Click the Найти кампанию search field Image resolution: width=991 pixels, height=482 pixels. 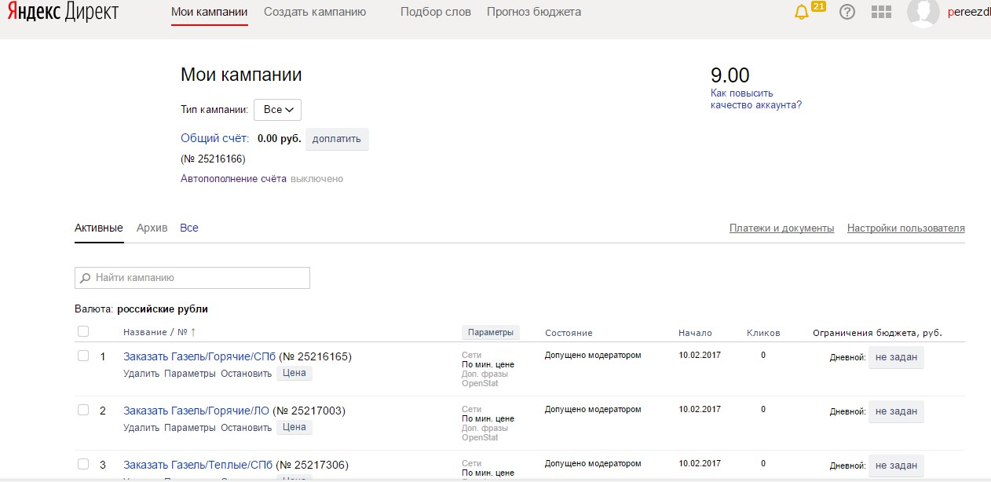tap(200, 278)
